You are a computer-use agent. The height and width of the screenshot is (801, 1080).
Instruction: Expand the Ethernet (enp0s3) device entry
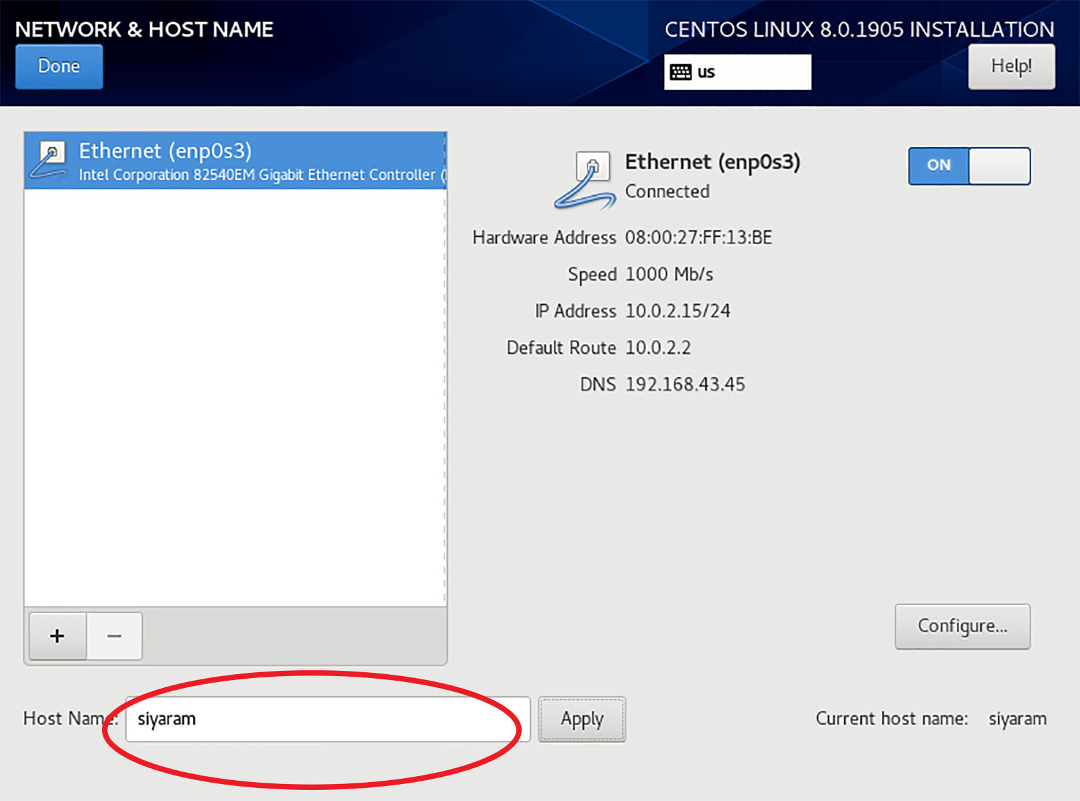pyautogui.click(x=235, y=161)
